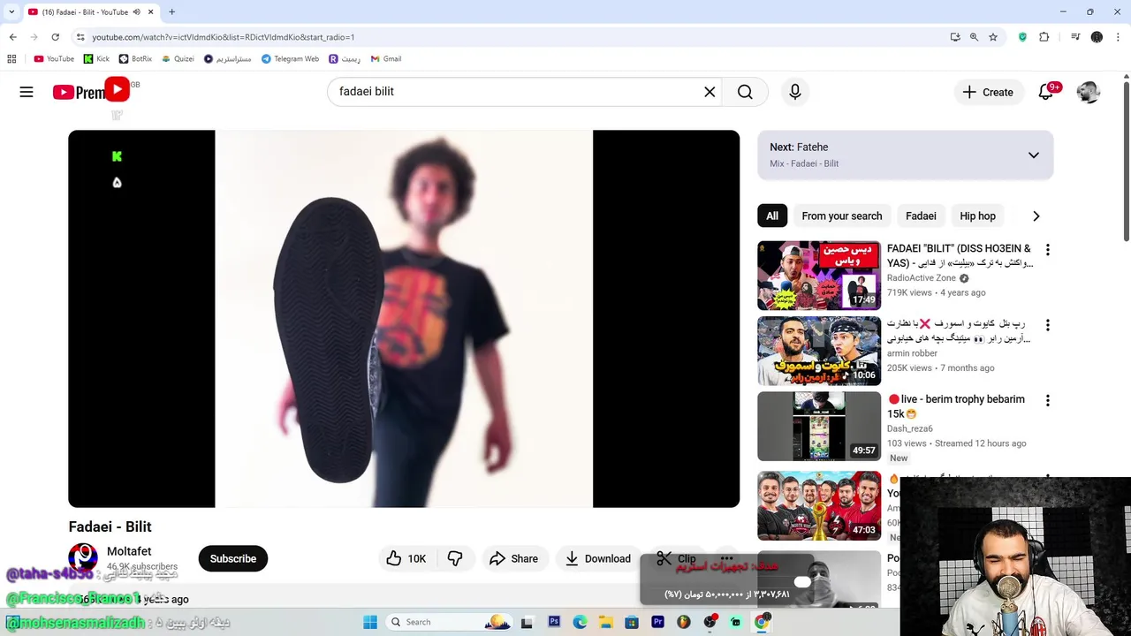Open Chrome apps grid in bookmarks bar

11,59
